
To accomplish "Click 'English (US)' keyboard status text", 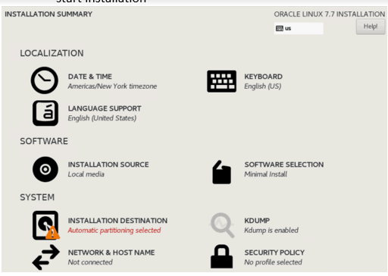I will point(263,86).
